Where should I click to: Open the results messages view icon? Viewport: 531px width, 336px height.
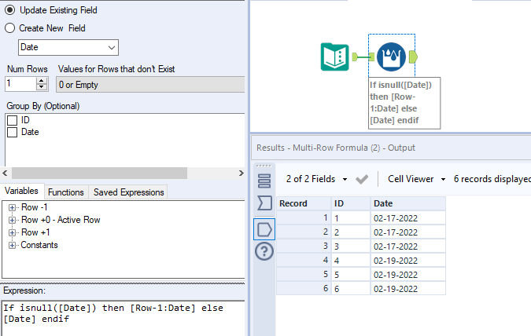(264, 180)
